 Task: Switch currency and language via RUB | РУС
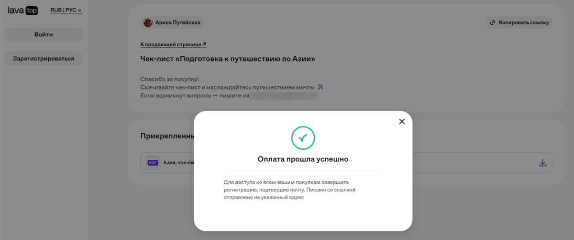coord(66,10)
